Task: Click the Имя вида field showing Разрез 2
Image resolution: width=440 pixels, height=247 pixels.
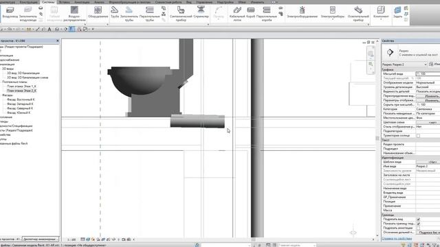Action: pos(428,166)
